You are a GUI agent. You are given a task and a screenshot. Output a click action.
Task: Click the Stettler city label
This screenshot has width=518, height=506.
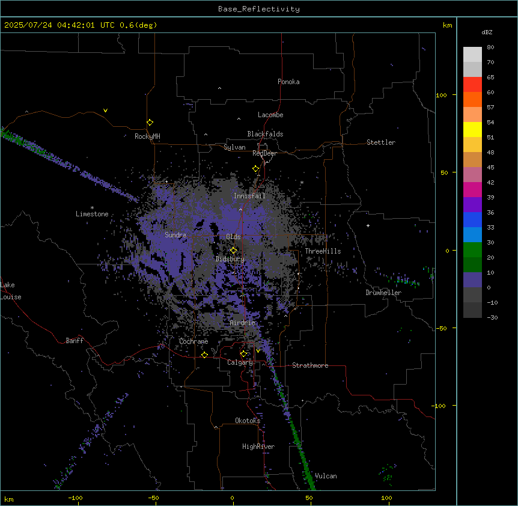tap(381, 142)
